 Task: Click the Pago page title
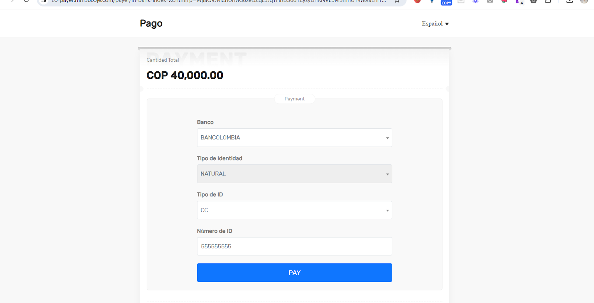151,23
